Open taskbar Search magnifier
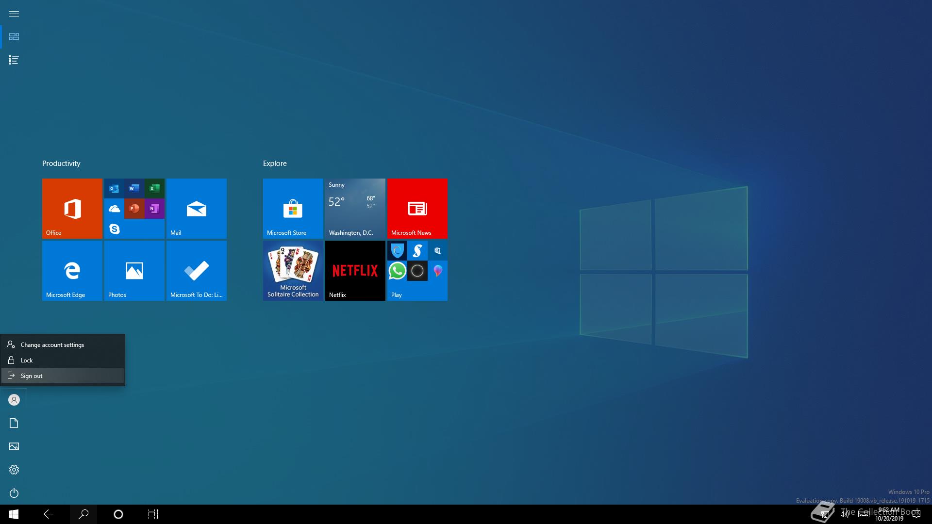 [x=83, y=514]
